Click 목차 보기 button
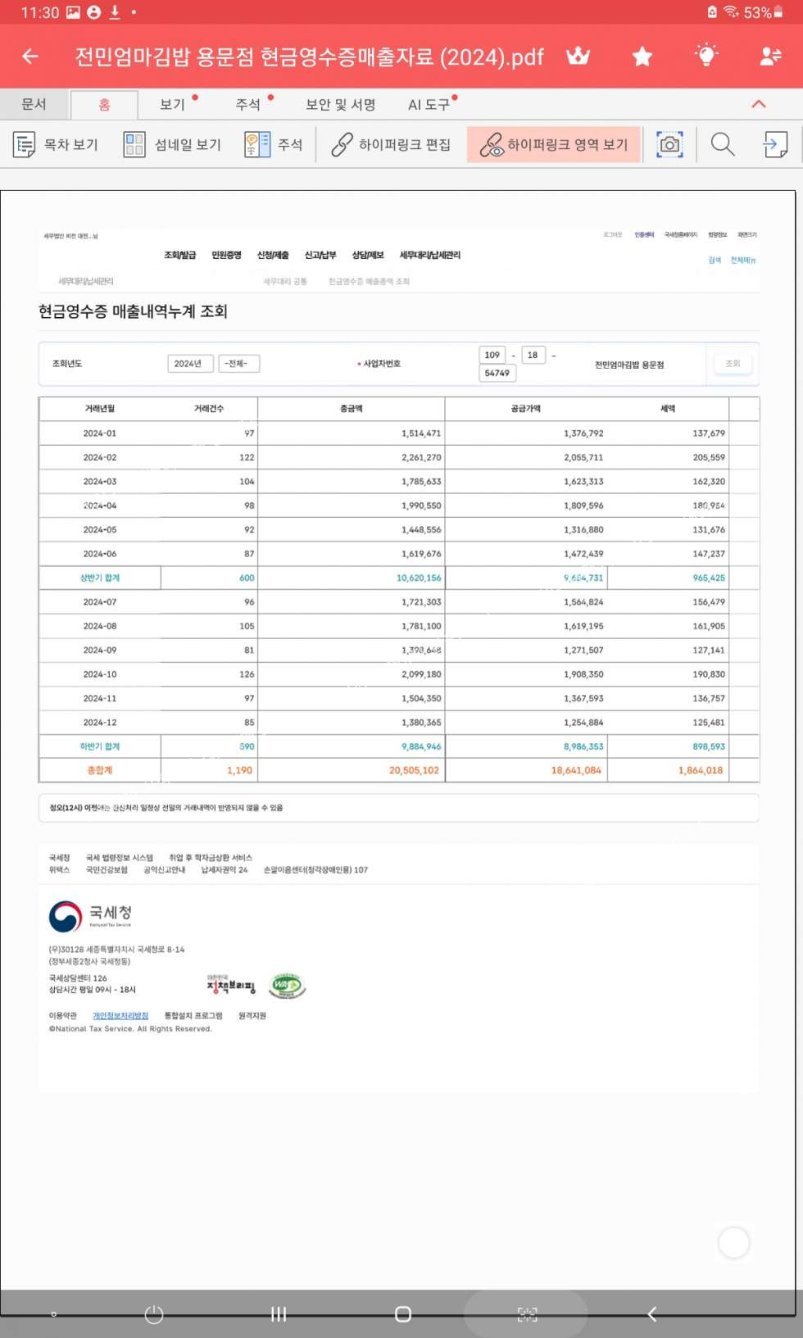 click(x=56, y=145)
